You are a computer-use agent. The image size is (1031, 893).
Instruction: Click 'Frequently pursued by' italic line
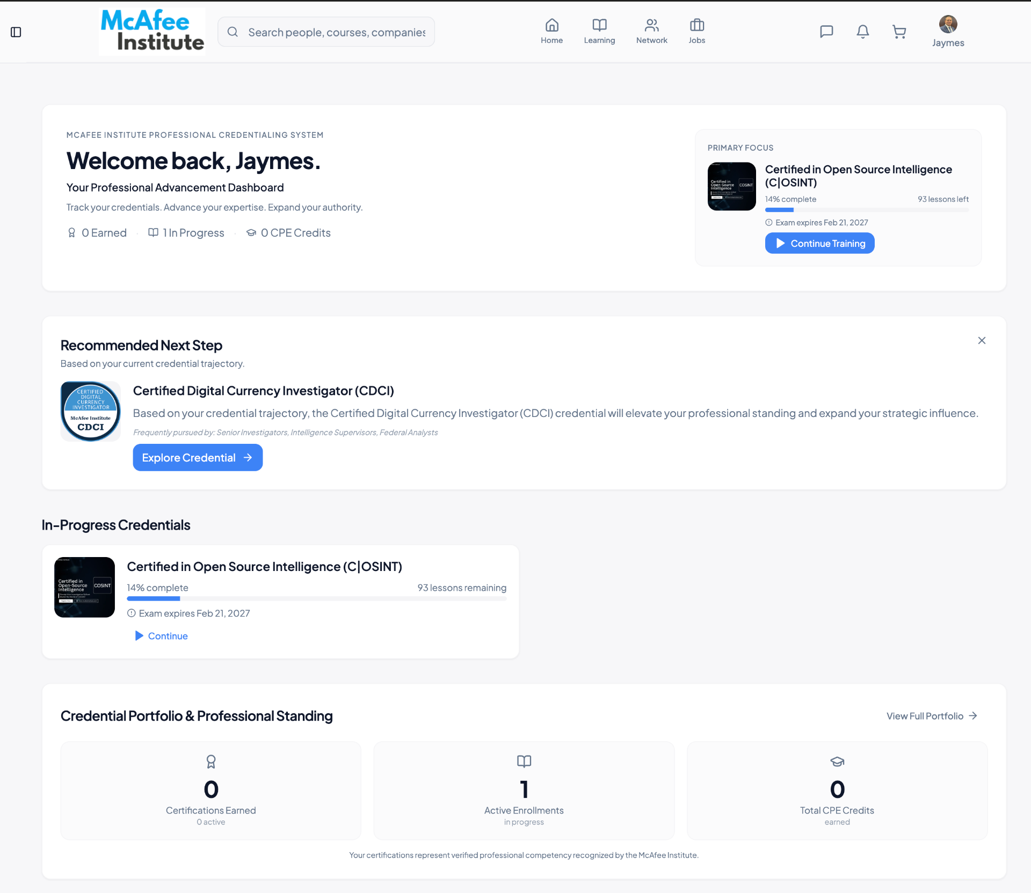pyautogui.click(x=285, y=433)
